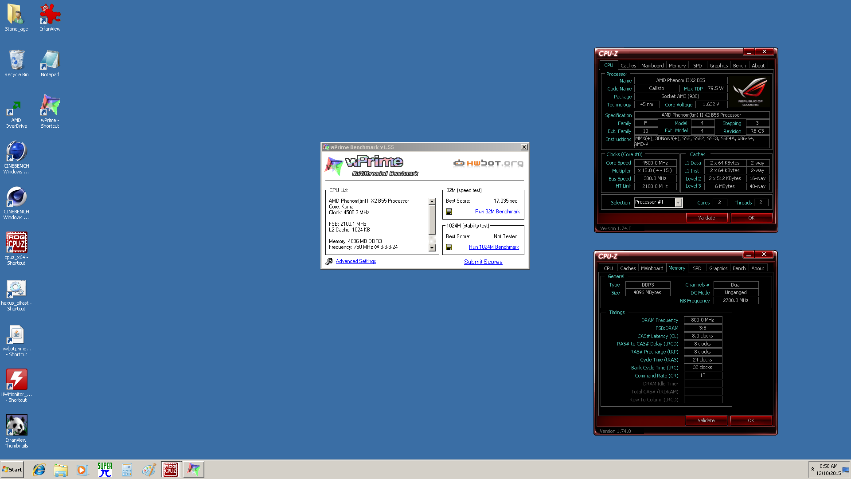This screenshot has width=851, height=479.
Task: Click the hwbot.org logo in wPrime
Action: pyautogui.click(x=488, y=163)
